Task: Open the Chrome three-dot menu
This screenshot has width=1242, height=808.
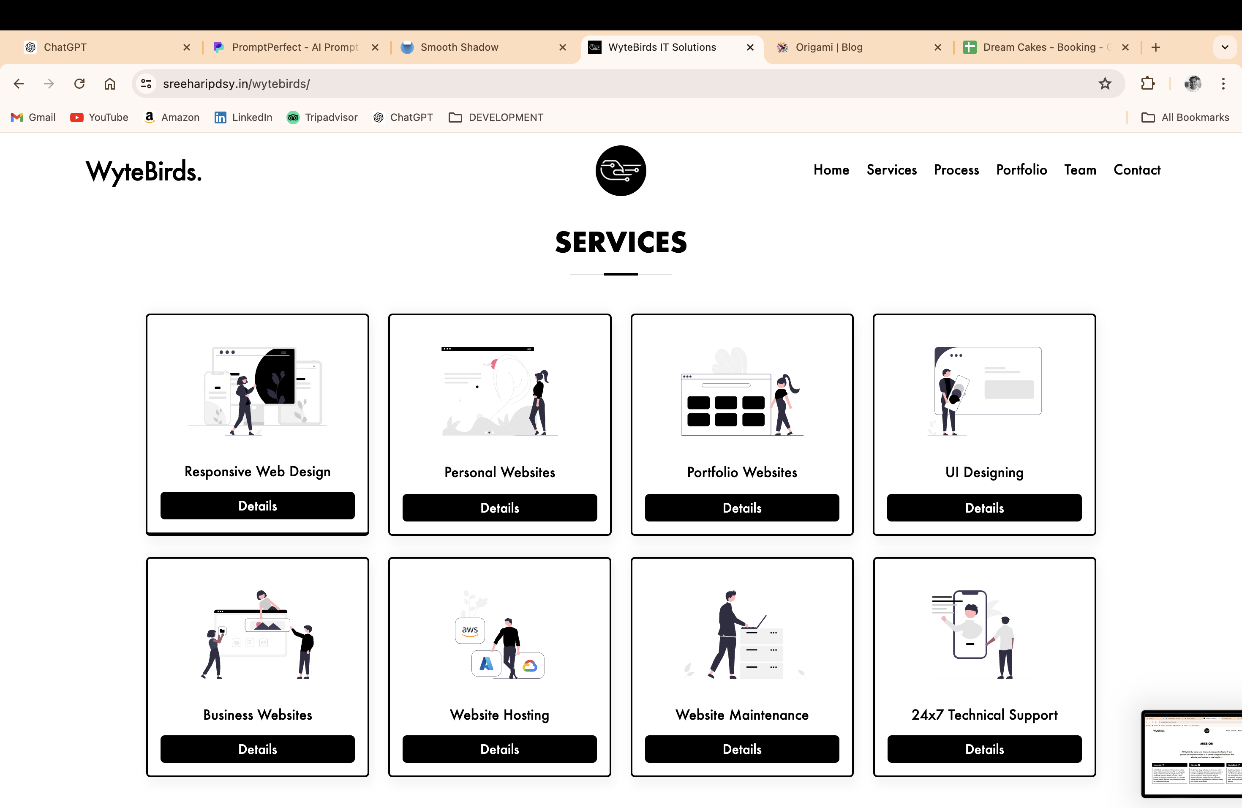Action: coord(1223,84)
